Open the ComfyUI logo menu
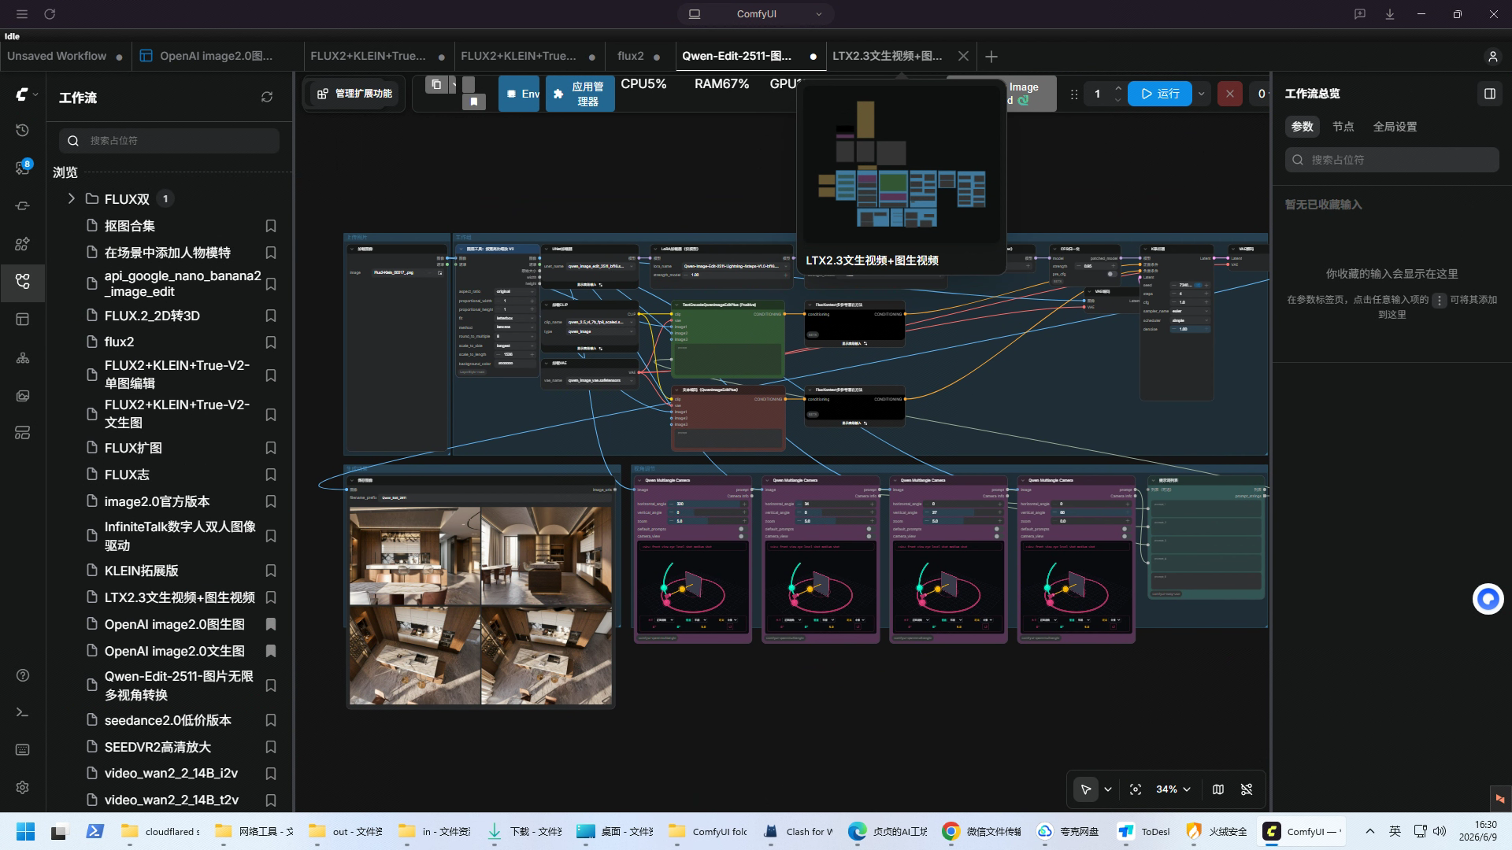This screenshot has width=1512, height=850. (x=26, y=94)
